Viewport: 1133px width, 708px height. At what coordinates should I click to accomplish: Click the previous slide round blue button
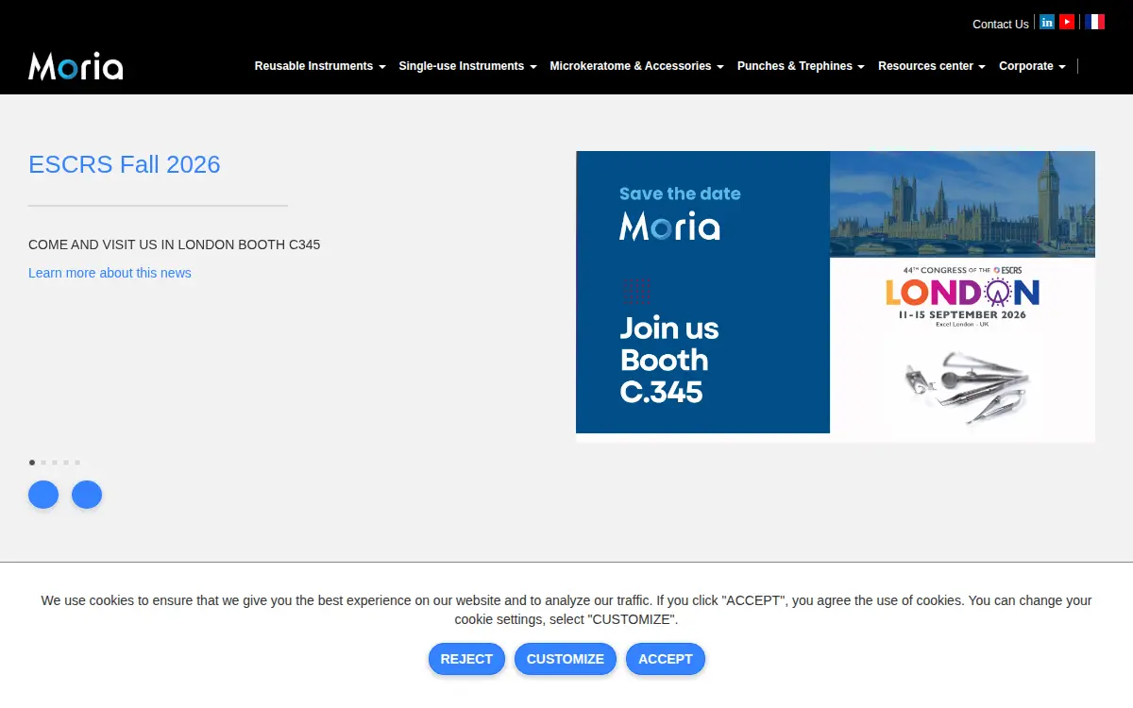(x=43, y=495)
